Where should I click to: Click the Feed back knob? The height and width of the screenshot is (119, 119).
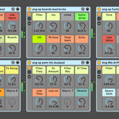(x=68, y=48)
